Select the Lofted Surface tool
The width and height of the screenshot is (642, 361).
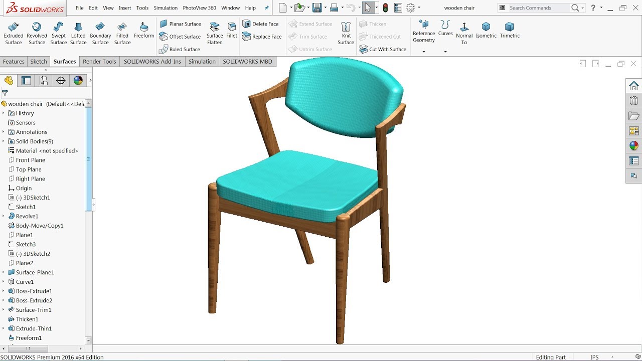click(78, 33)
